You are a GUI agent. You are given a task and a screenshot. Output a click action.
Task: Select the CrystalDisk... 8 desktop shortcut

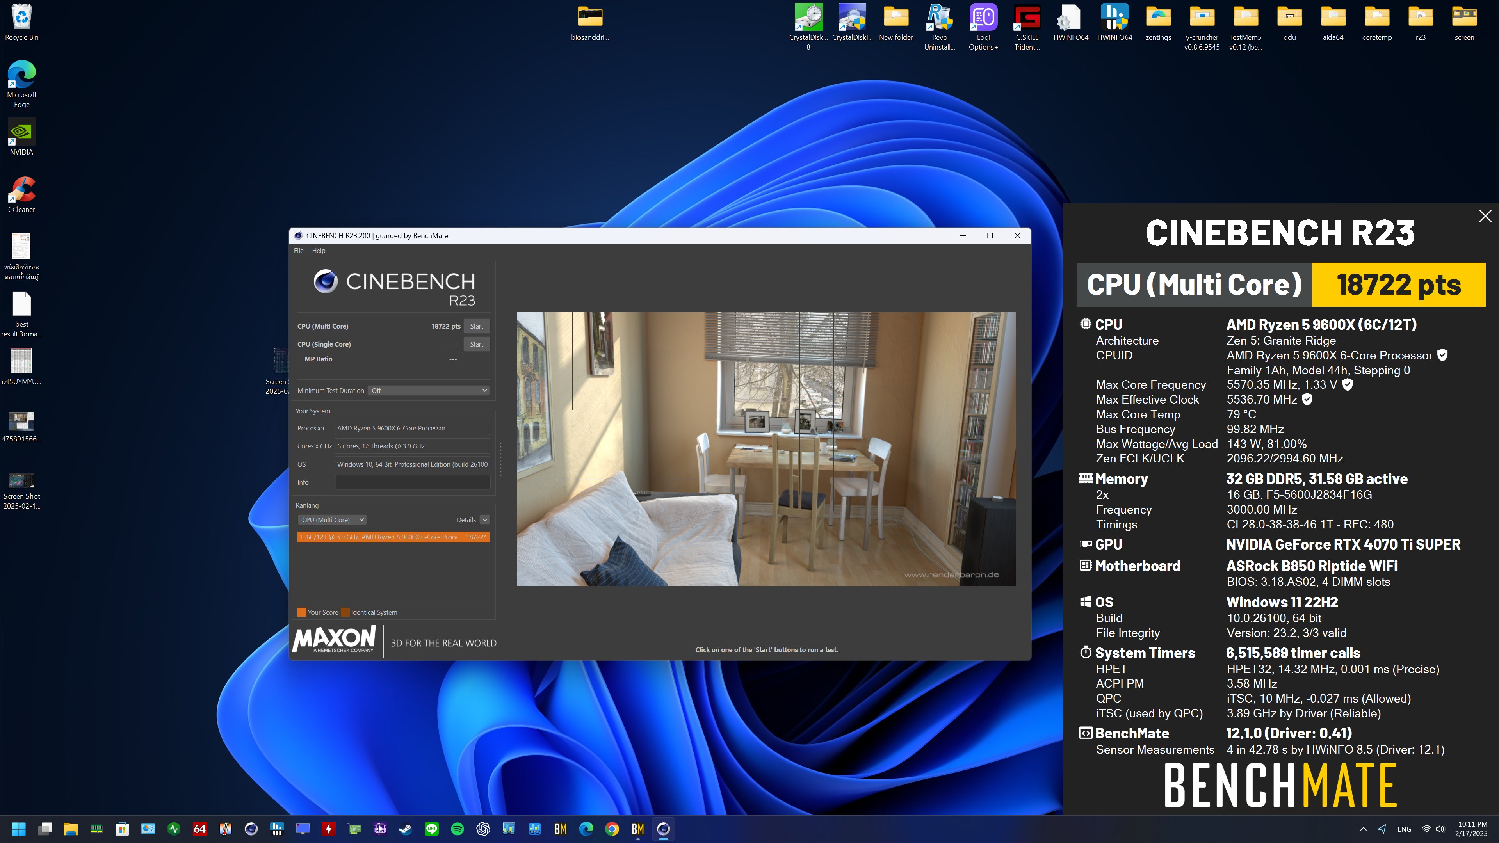tap(808, 27)
